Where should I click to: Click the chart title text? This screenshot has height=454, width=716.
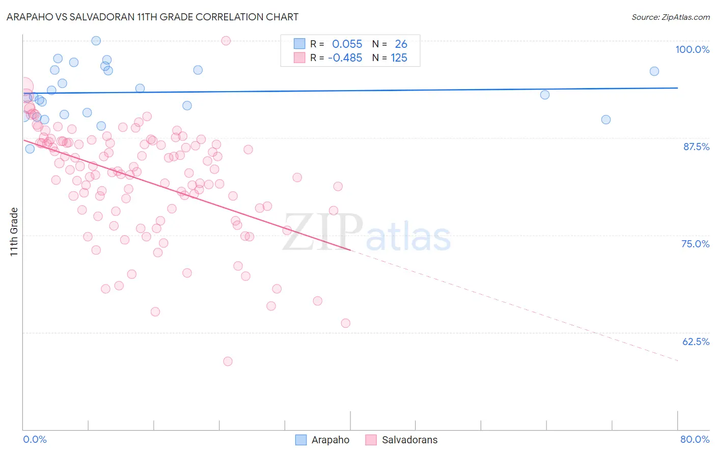[152, 17]
